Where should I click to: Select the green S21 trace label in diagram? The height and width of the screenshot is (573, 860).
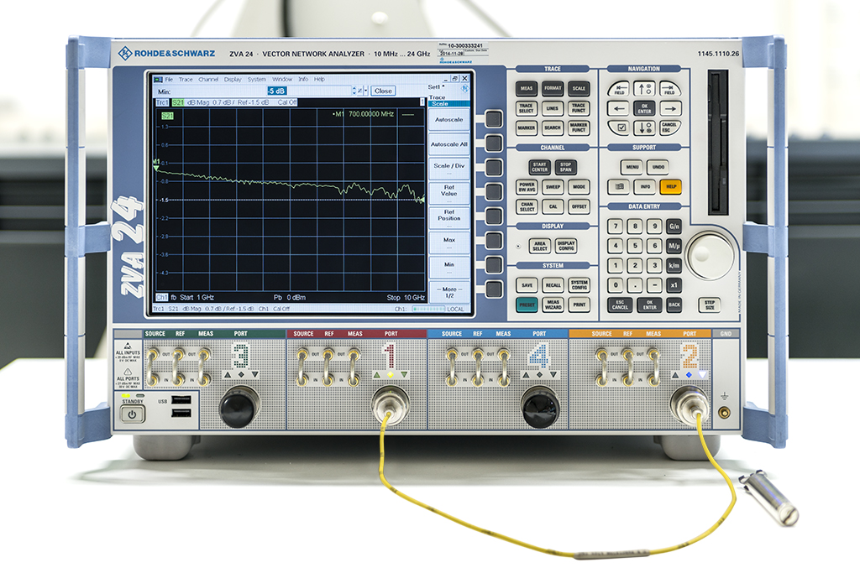point(167,116)
